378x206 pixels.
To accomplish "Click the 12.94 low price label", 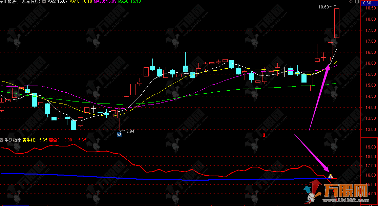I will (129, 131).
